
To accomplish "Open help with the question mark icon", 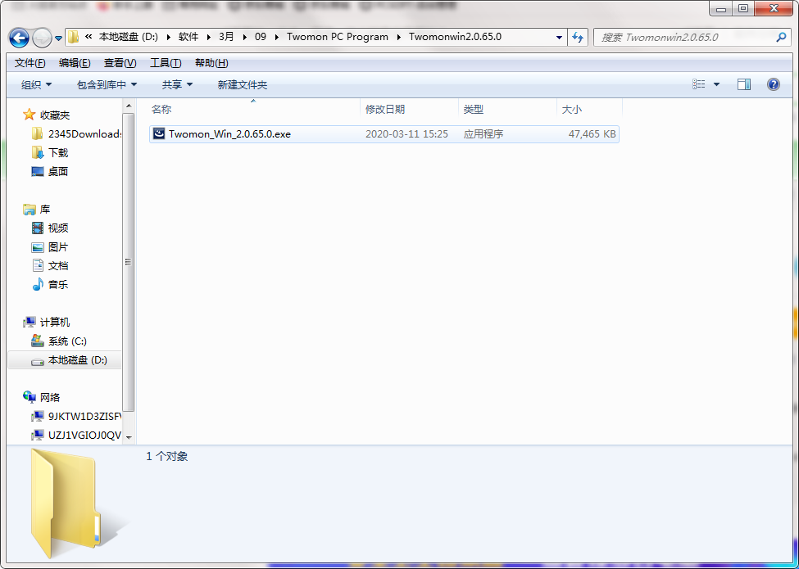I will (773, 84).
